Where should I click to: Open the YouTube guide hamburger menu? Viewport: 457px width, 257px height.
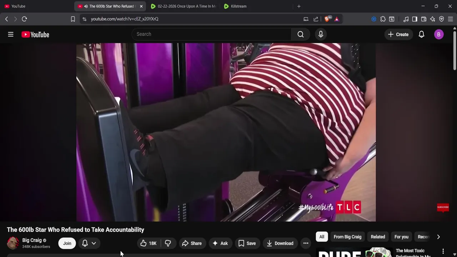click(x=11, y=34)
